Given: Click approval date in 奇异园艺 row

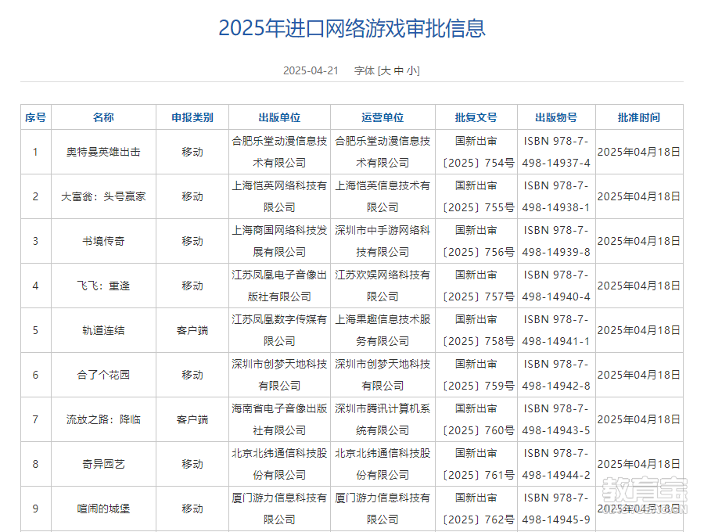Looking at the screenshot, I should [639, 464].
